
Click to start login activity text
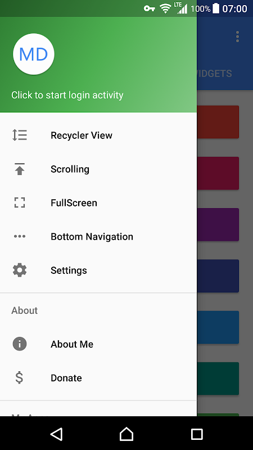click(67, 95)
